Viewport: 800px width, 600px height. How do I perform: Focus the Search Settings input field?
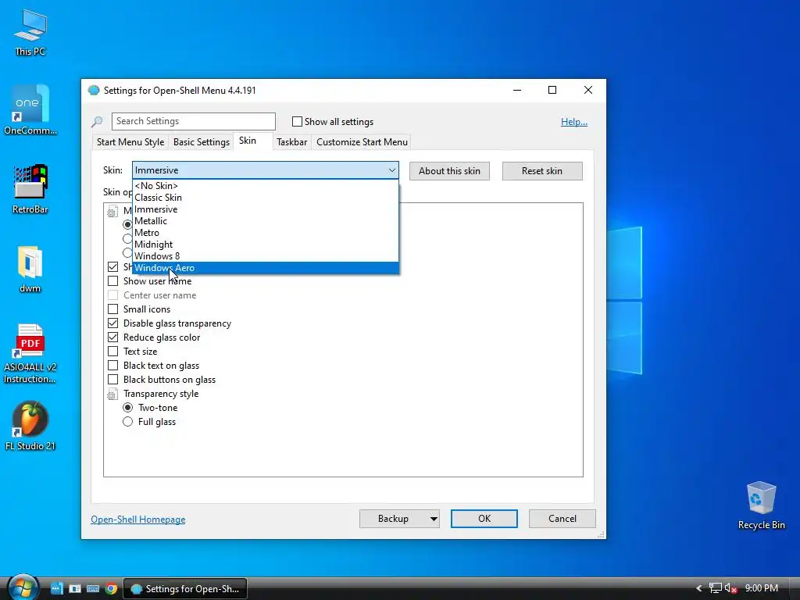point(194,121)
